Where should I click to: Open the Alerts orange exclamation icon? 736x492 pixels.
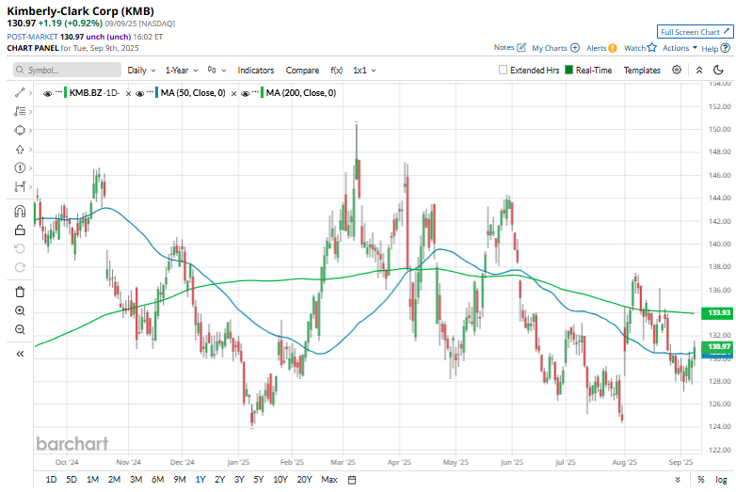click(612, 48)
